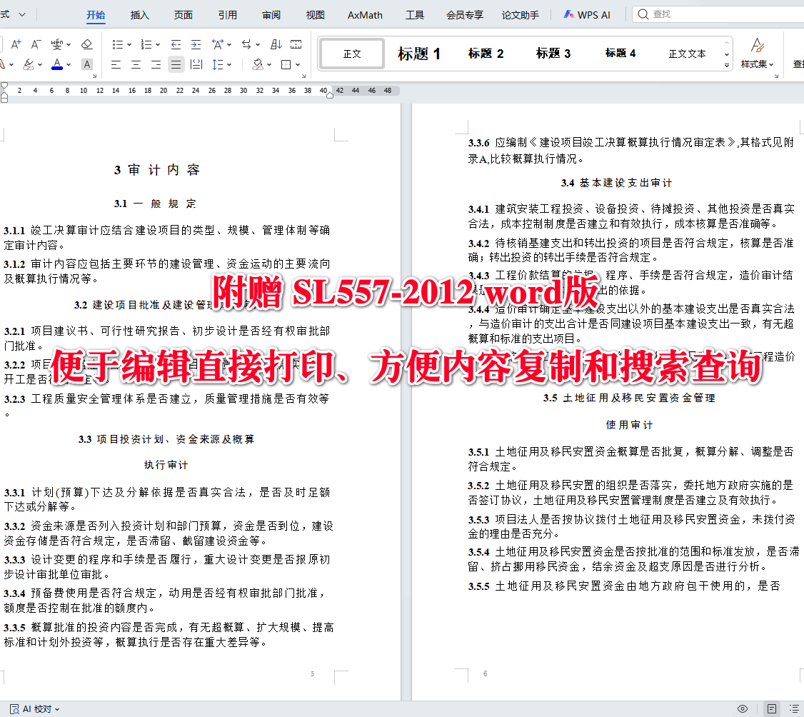The height and width of the screenshot is (717, 804).
Task: Switch to page layout view
Action: [771, 709]
